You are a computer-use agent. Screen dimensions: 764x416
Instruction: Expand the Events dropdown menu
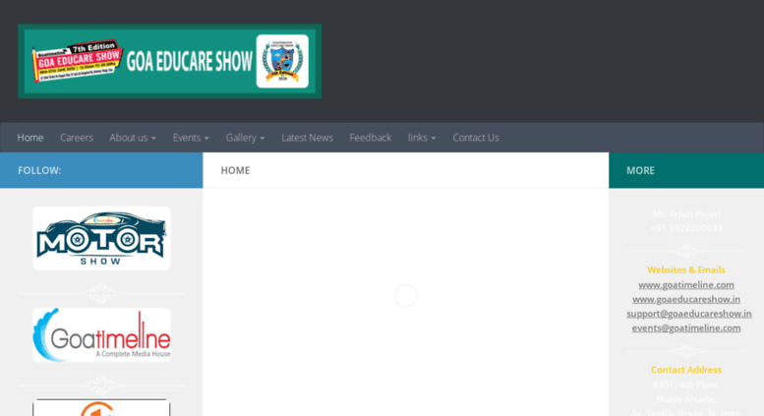[191, 138]
